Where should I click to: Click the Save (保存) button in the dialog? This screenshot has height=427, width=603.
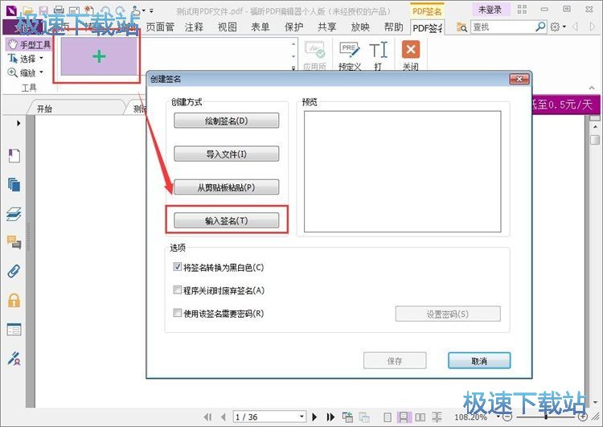[x=395, y=361]
